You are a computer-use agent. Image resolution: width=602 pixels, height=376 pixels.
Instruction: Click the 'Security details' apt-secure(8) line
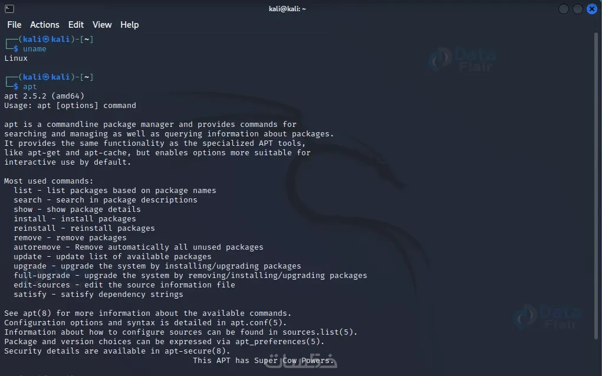[x=117, y=351]
